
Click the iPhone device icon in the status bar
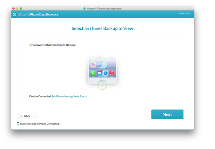[18, 124]
